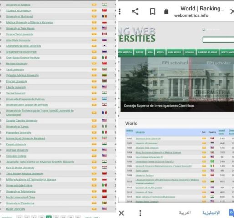Image resolution: width=234 pixels, height=218 pixels.
Task: Click Canada flag in Thompson Rivers University row
Action: (x=212, y=138)
